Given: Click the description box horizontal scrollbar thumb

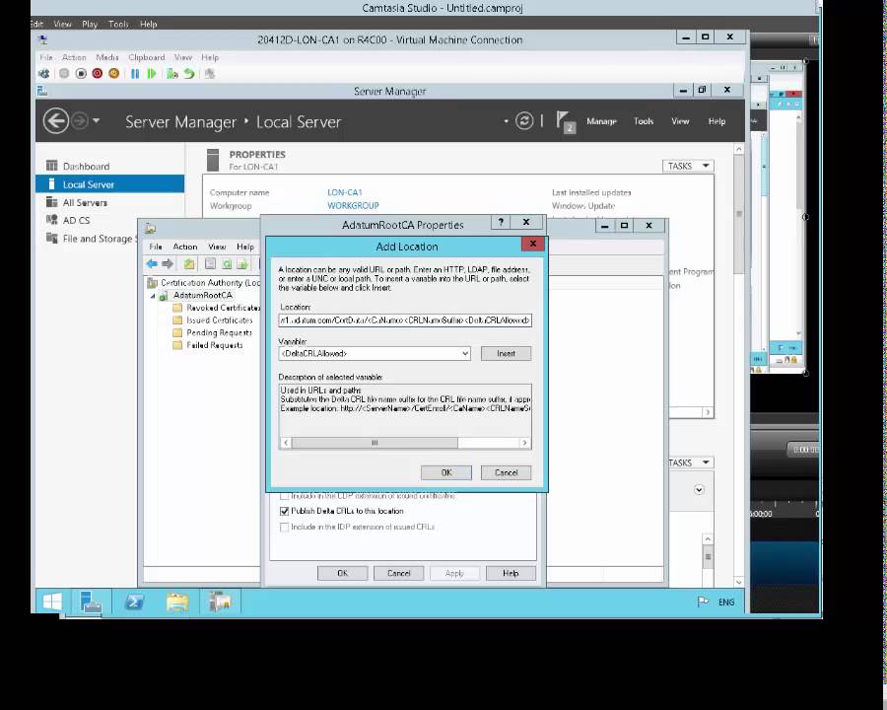Looking at the screenshot, I should [375, 443].
